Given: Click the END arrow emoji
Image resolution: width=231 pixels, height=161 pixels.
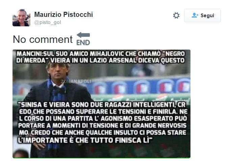Looking at the screenshot, I should (x=83, y=39).
